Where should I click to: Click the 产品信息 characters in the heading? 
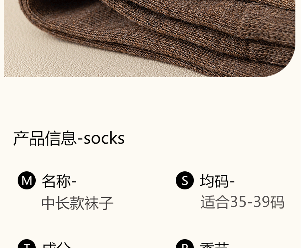(45, 138)
